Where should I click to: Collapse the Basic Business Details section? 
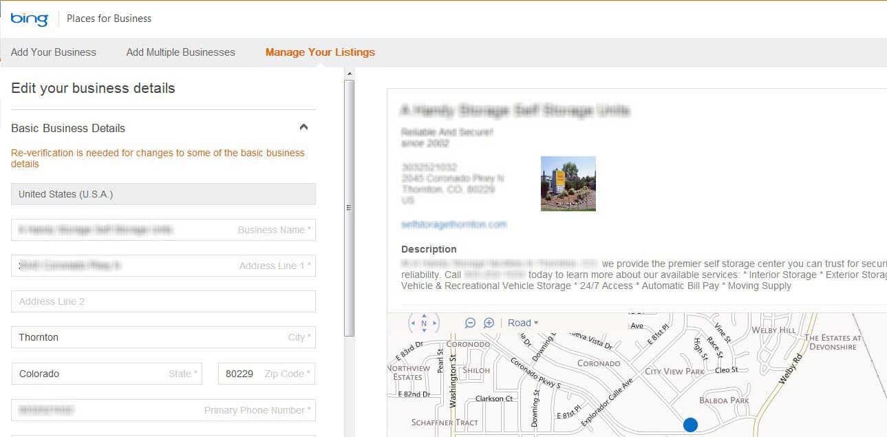pos(303,127)
